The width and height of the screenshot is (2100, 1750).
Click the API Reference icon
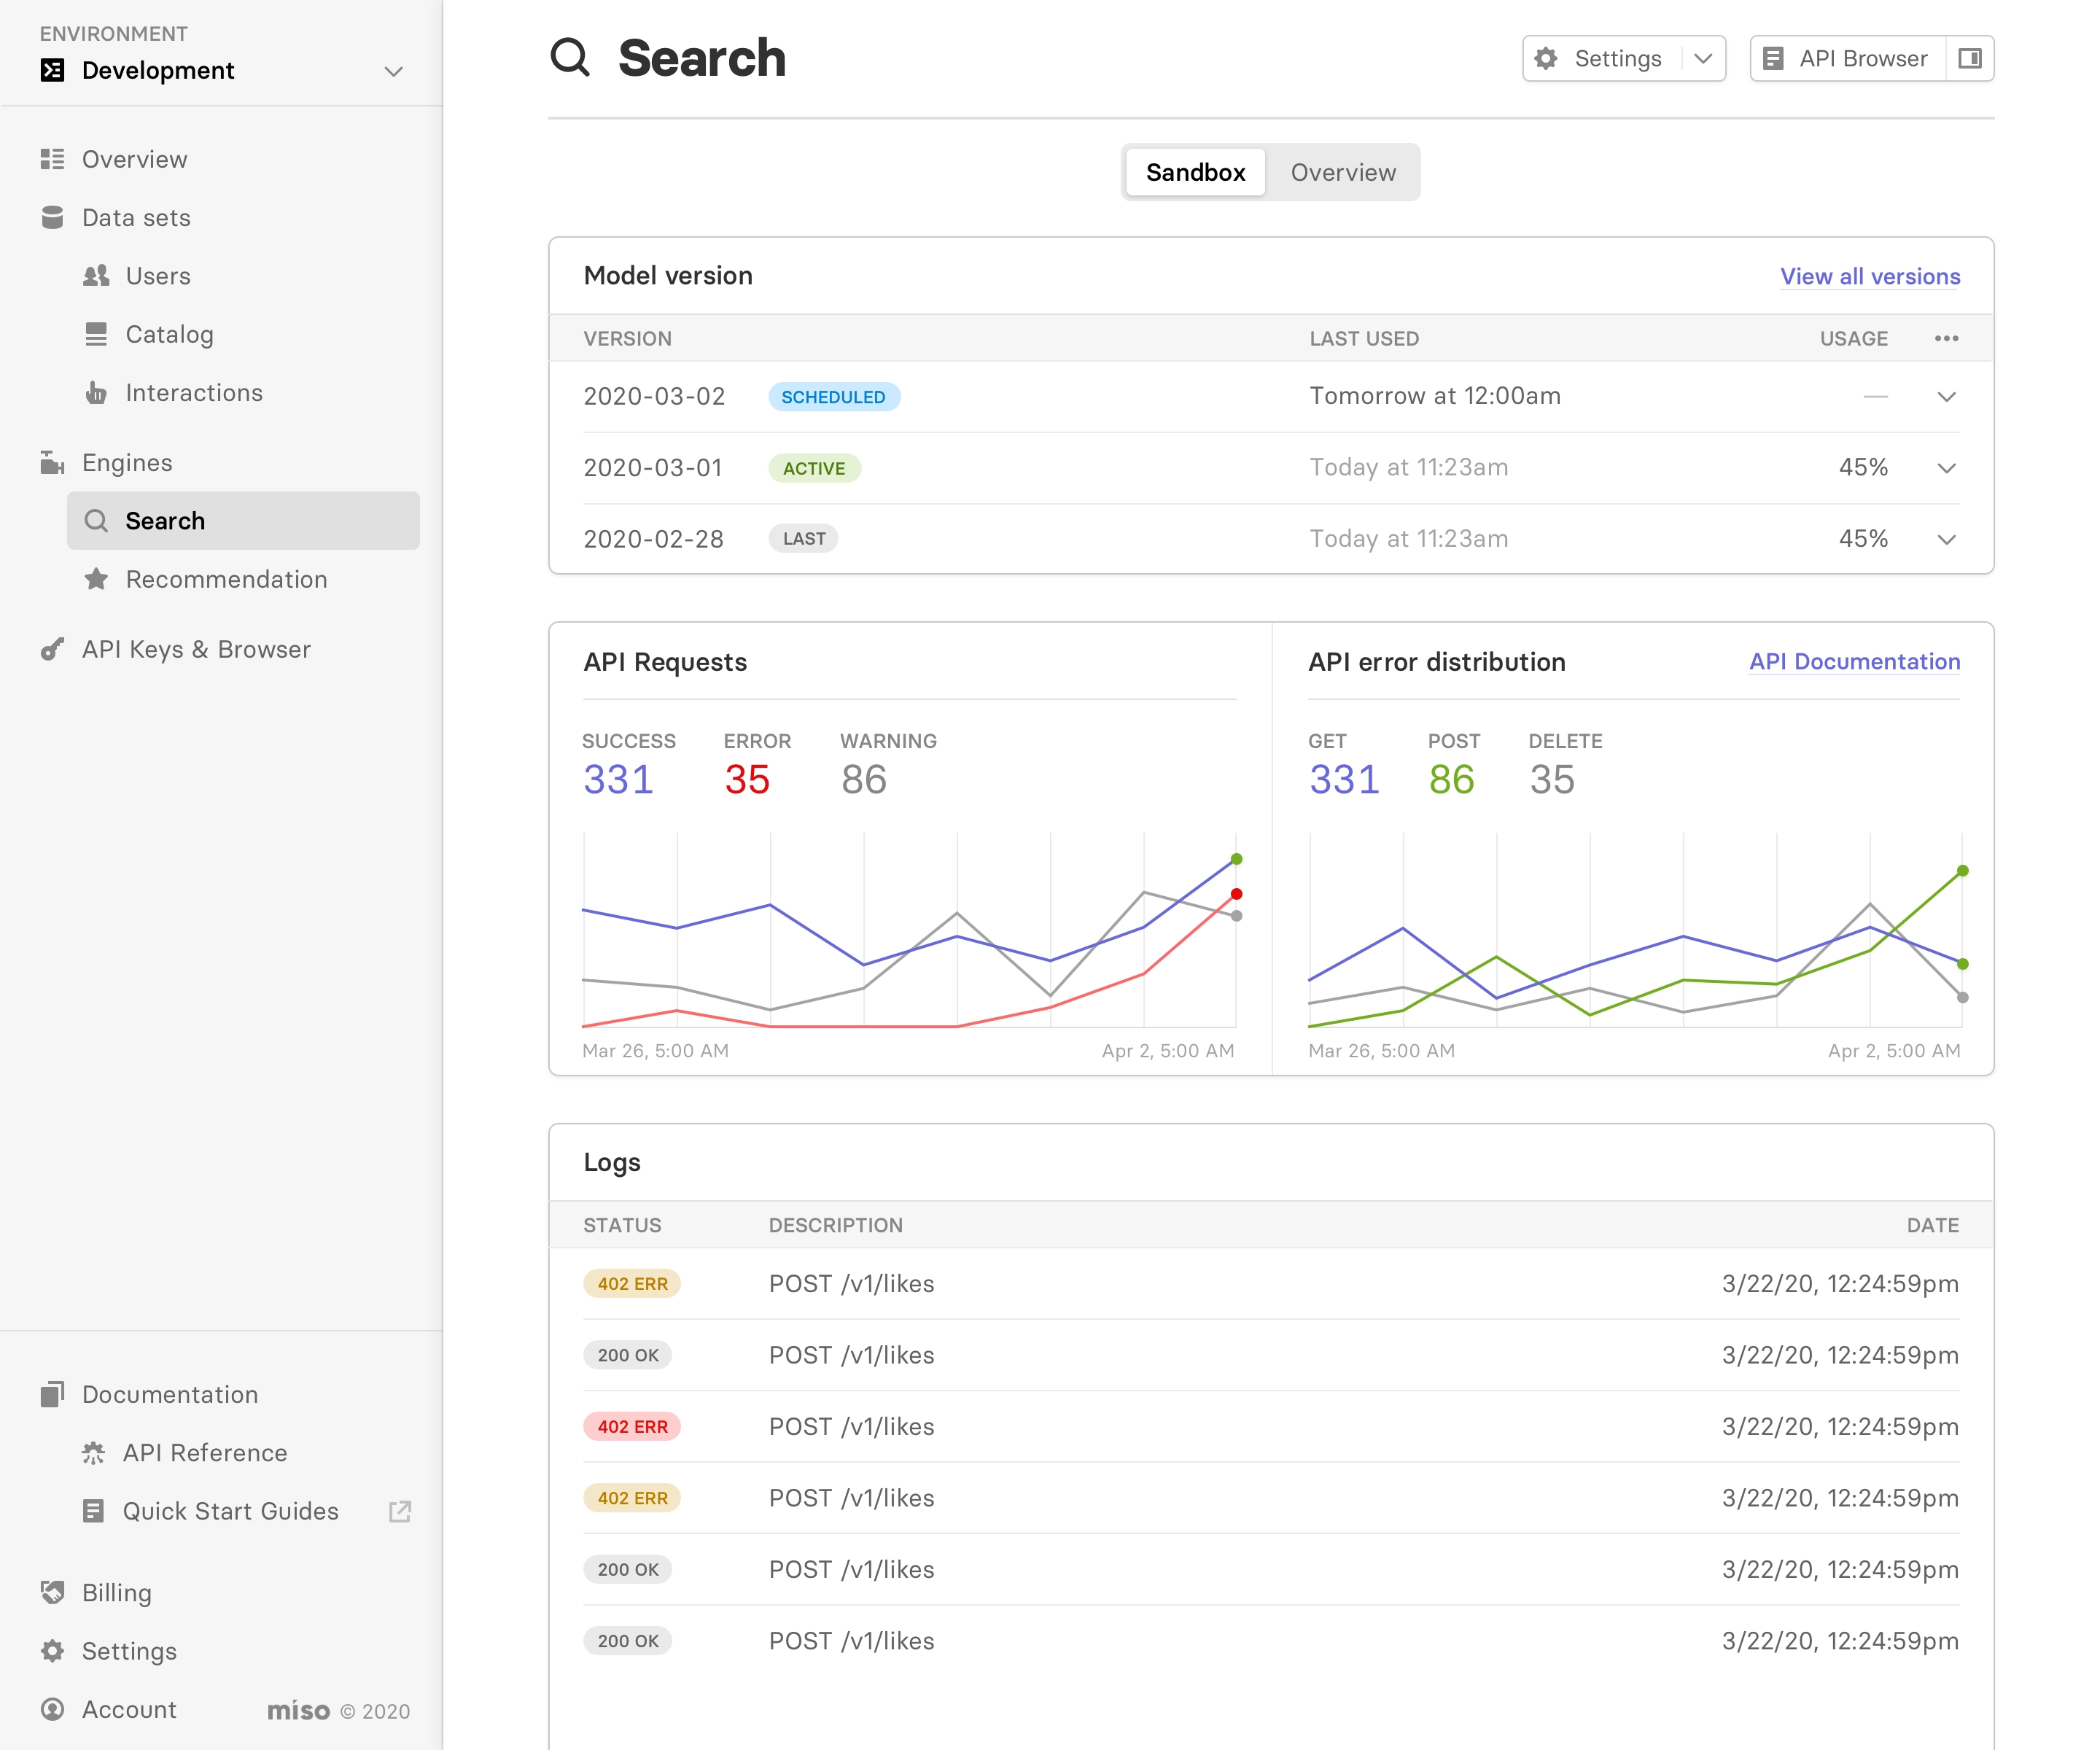(x=93, y=1453)
